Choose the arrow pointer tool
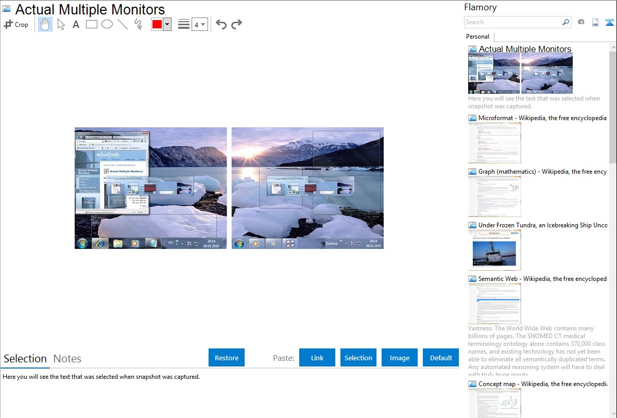 coord(61,24)
